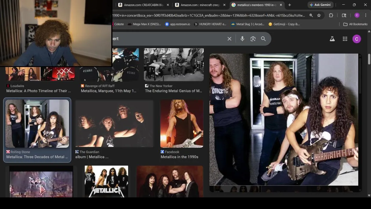Open The New Yorker image result
Image resolution: width=371 pixels, height=209 pixels.
tap(174, 64)
